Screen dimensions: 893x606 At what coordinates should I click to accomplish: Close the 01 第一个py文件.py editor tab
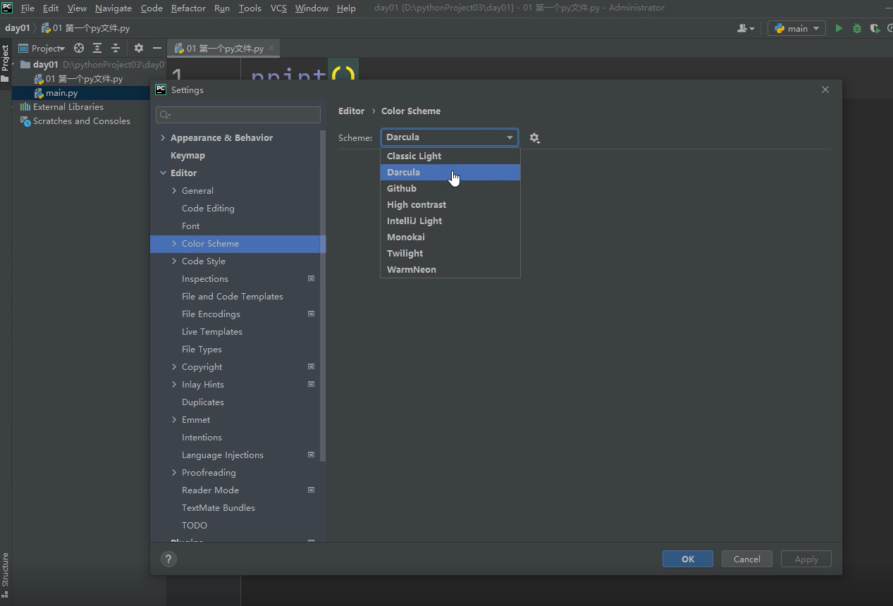click(x=271, y=48)
